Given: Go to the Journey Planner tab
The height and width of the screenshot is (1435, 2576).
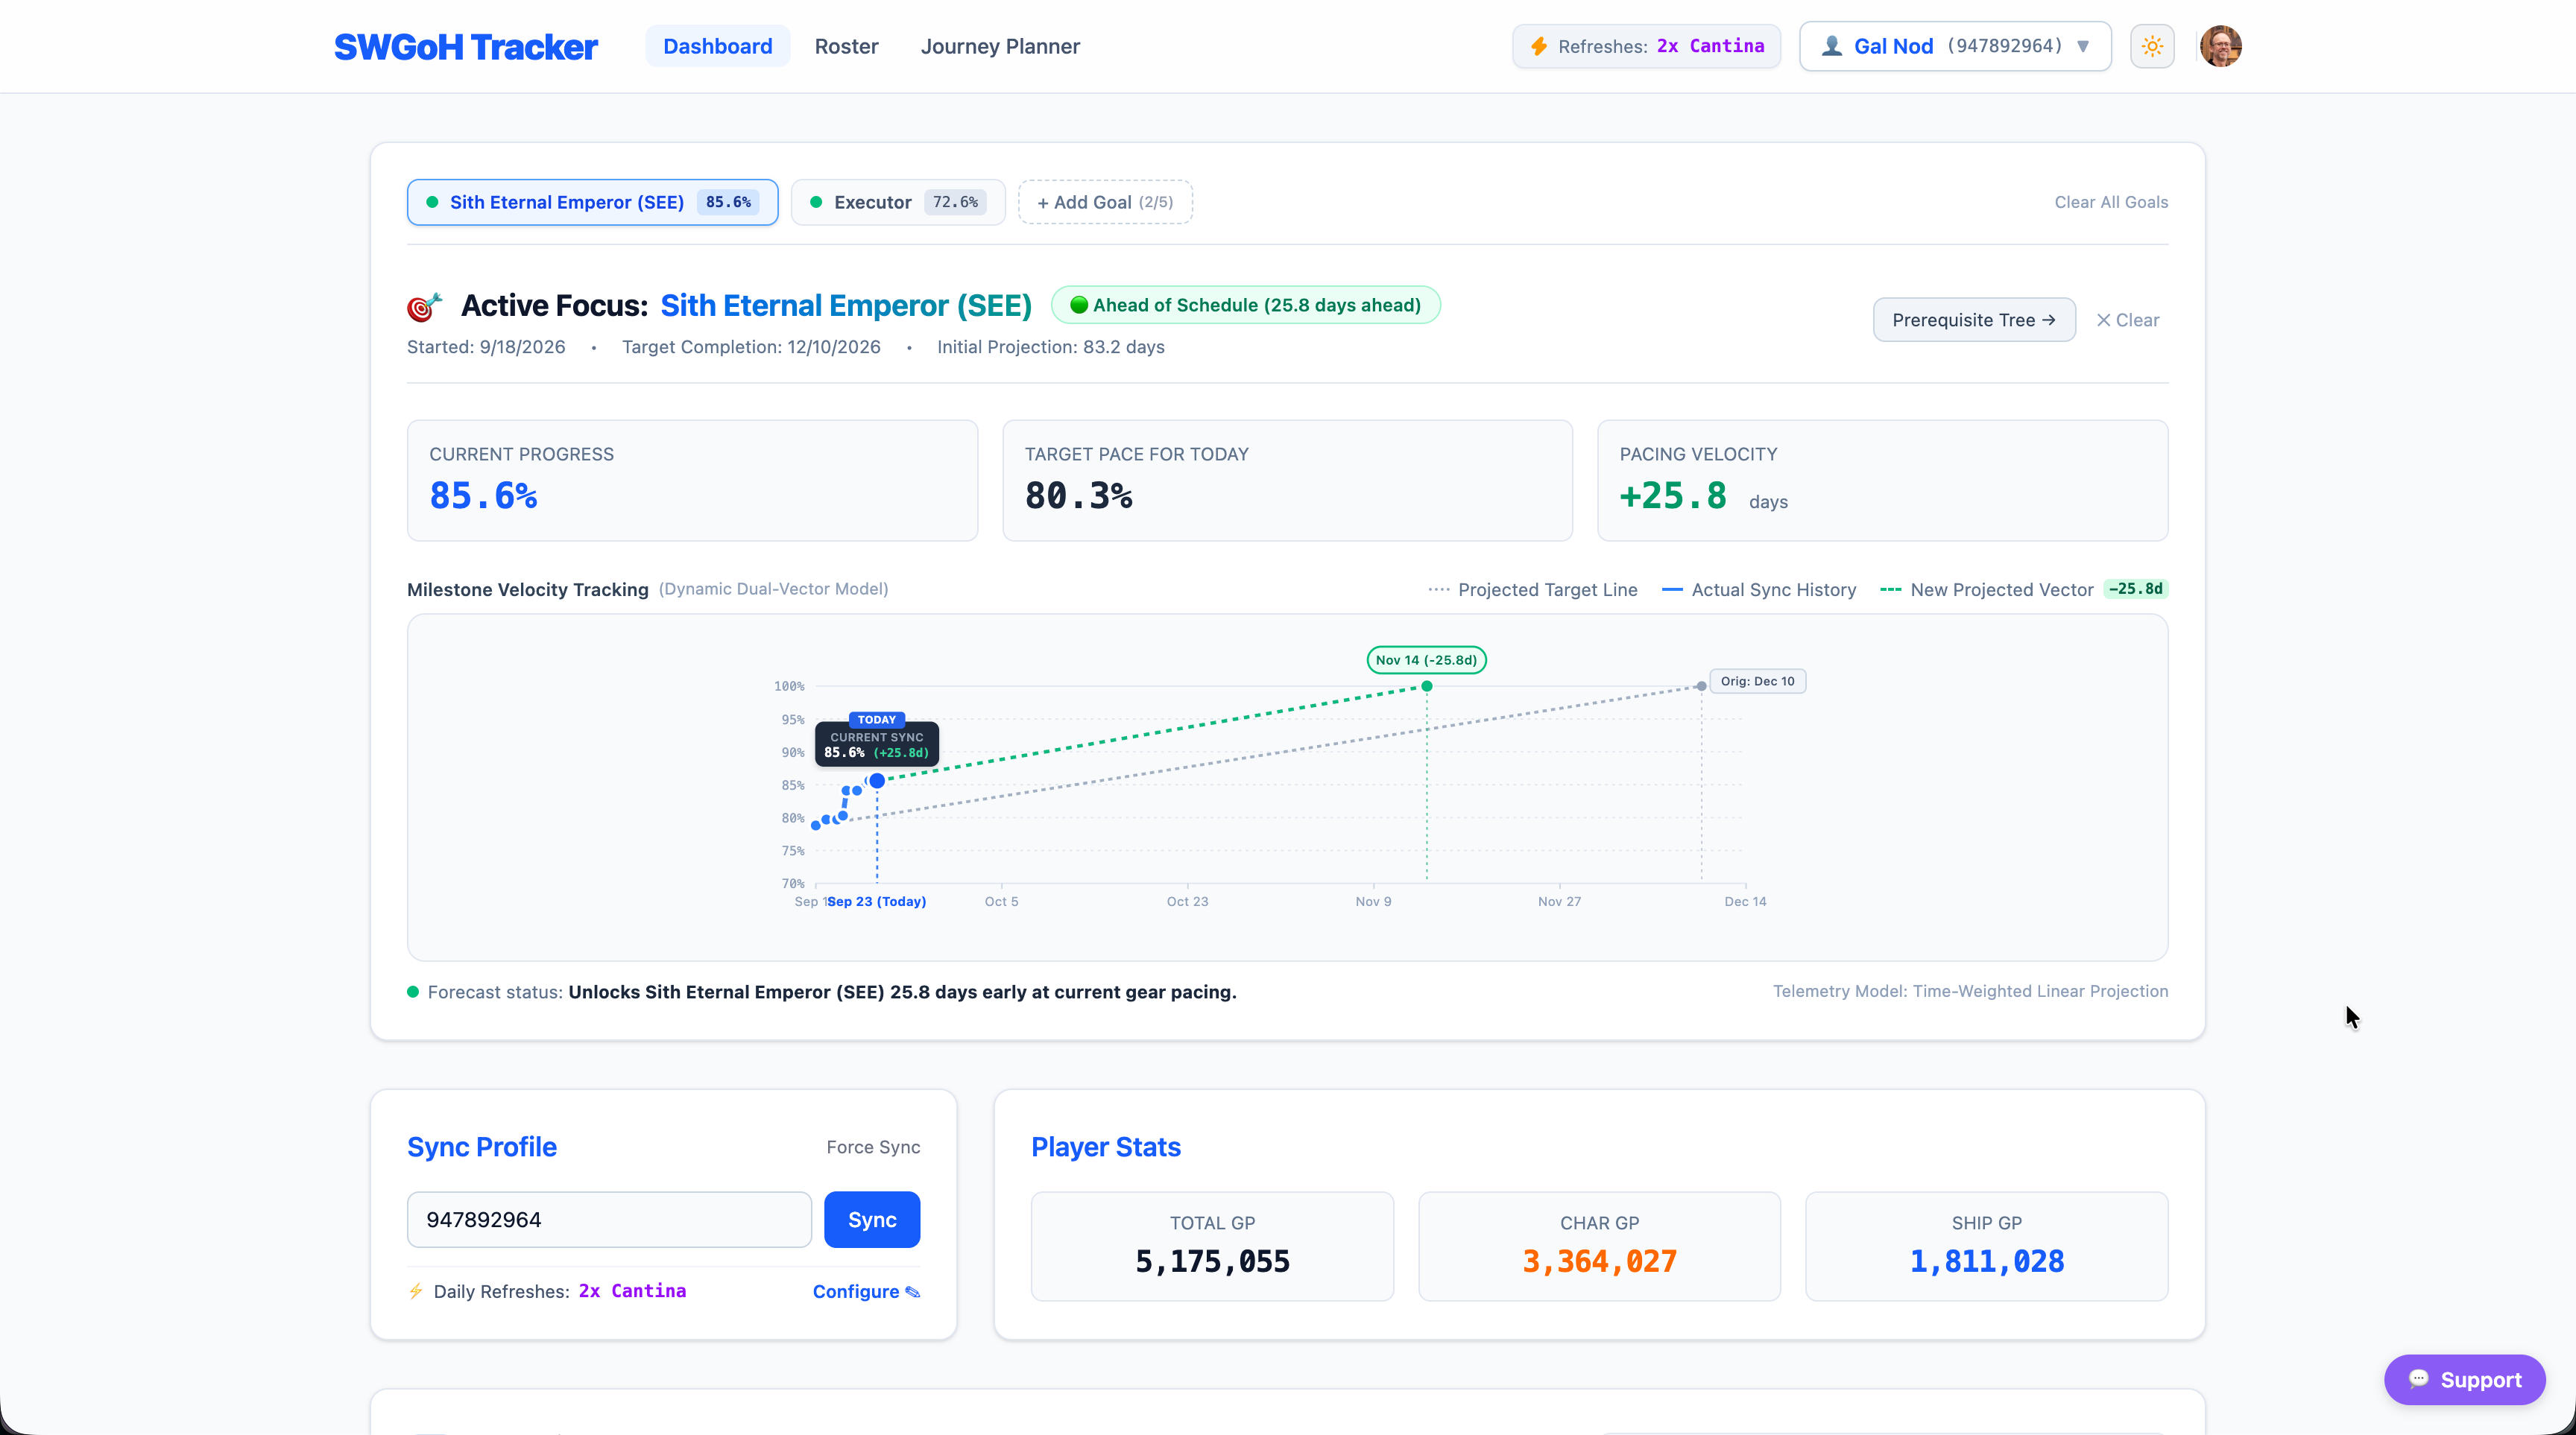Looking at the screenshot, I should (x=1000, y=46).
